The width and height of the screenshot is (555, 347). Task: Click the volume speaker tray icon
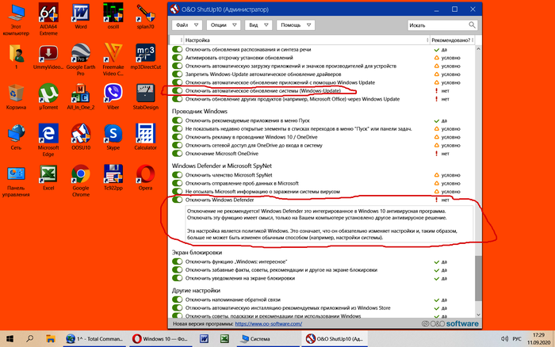tap(504, 338)
